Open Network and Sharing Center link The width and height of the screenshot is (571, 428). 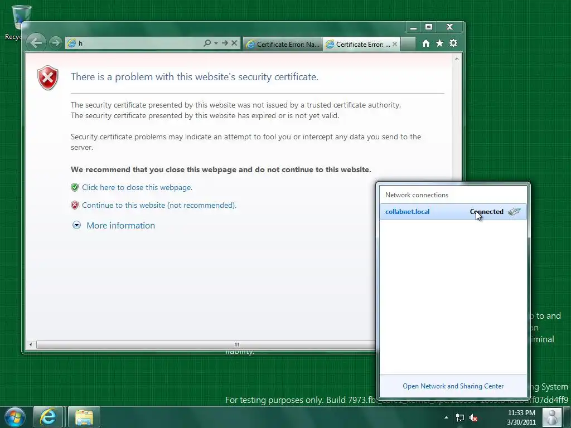coord(453,386)
